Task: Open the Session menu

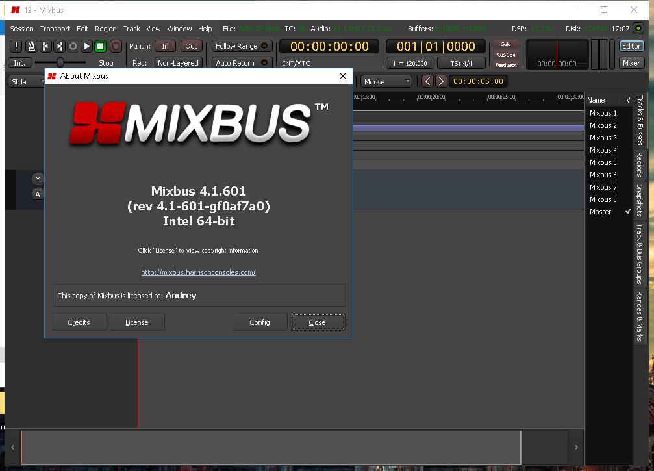Action: (21, 29)
